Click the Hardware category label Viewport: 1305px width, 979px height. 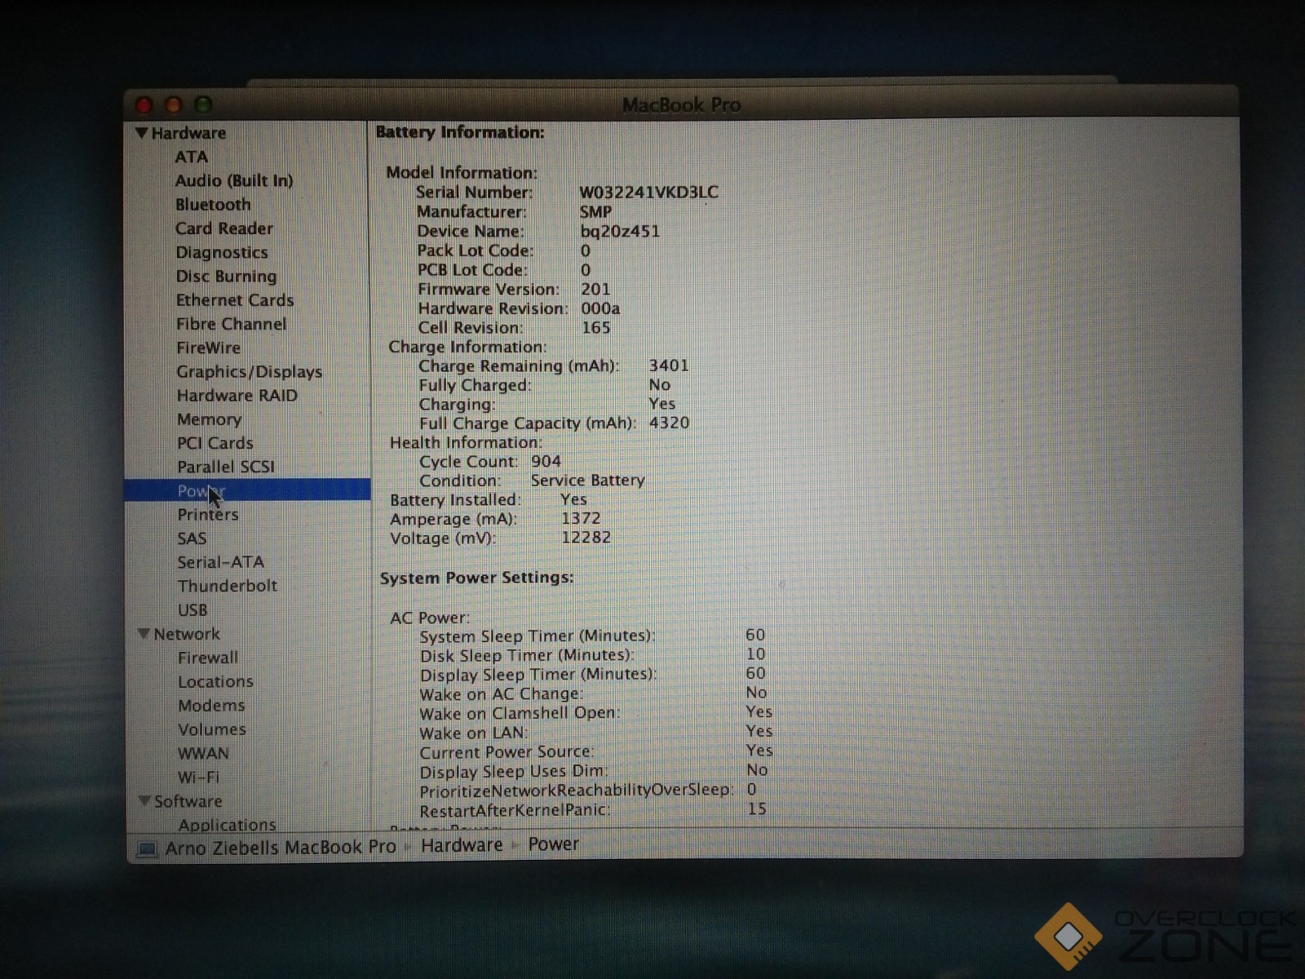[189, 133]
